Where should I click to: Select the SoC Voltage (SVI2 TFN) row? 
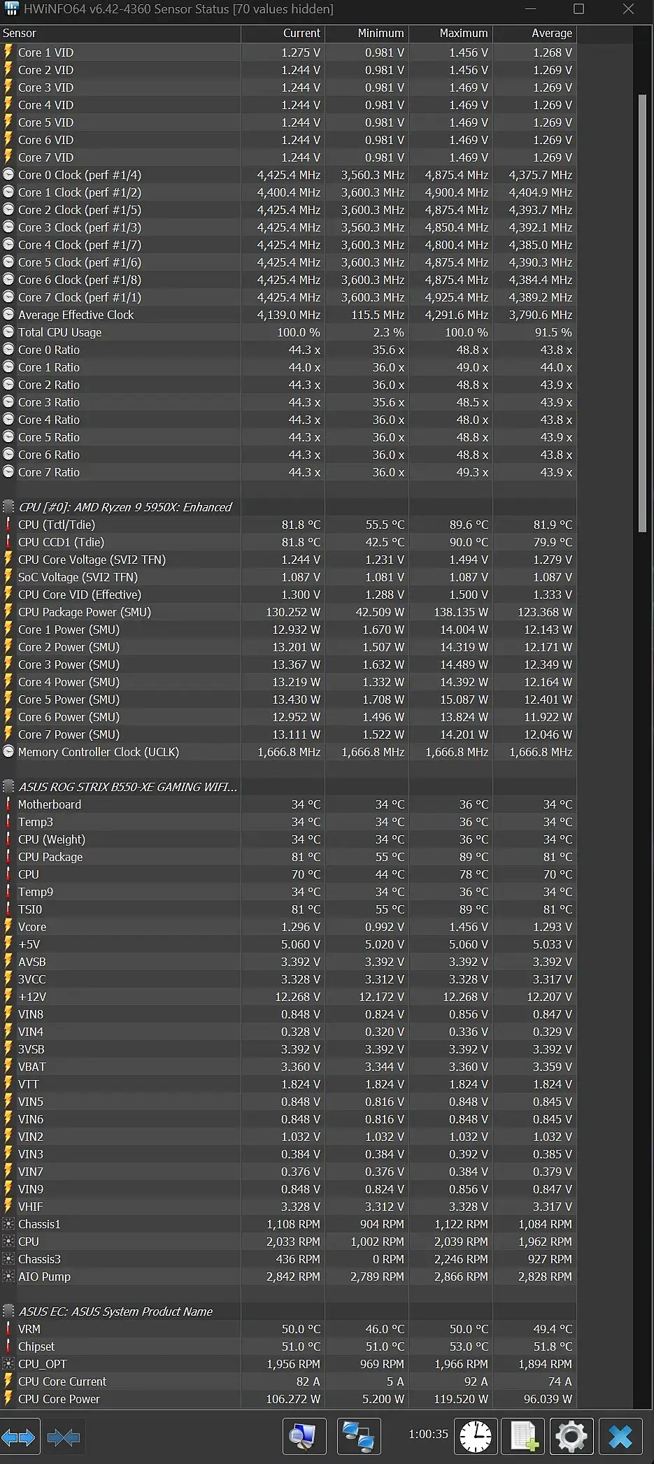pyautogui.click(x=288, y=577)
